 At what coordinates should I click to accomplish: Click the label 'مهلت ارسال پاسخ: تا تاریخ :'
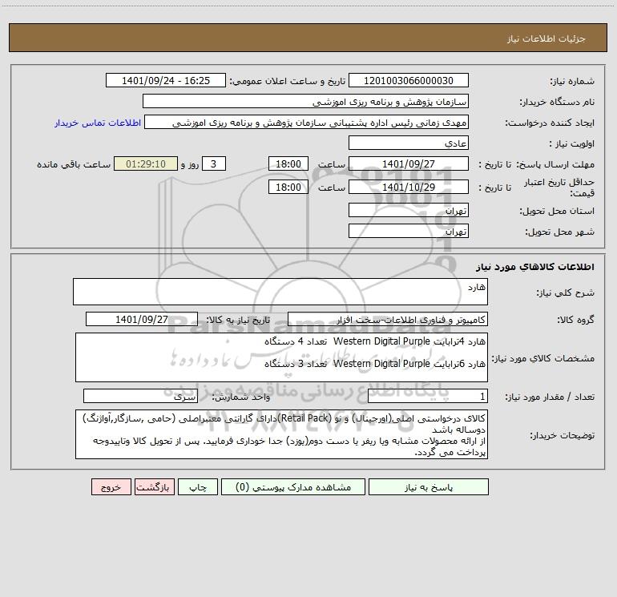click(537, 164)
